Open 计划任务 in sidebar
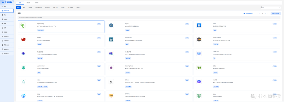The image size is (284, 102). pos(7,37)
